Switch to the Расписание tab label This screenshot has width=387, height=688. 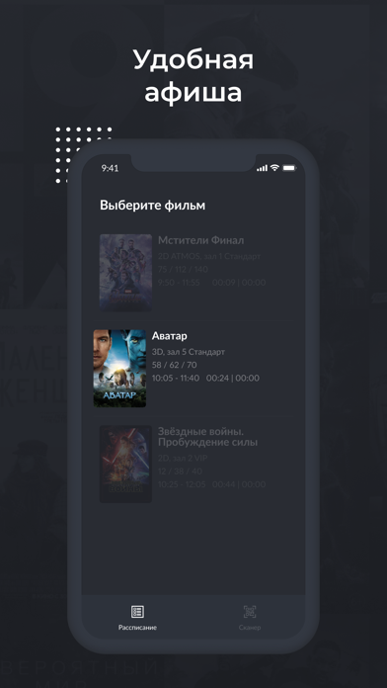pos(137,628)
